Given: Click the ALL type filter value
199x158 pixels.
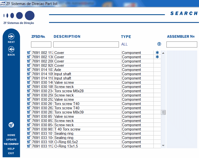Looking at the screenshot, I should [x=124, y=44].
